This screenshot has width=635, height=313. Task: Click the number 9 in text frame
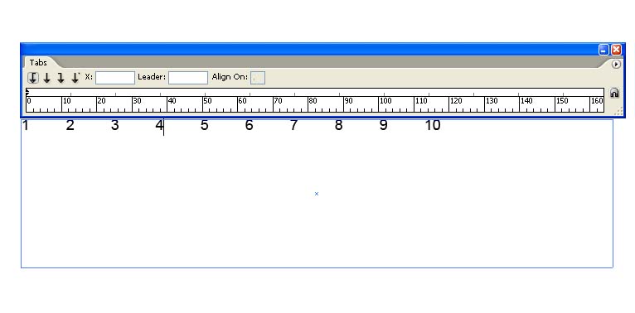pyautogui.click(x=383, y=125)
